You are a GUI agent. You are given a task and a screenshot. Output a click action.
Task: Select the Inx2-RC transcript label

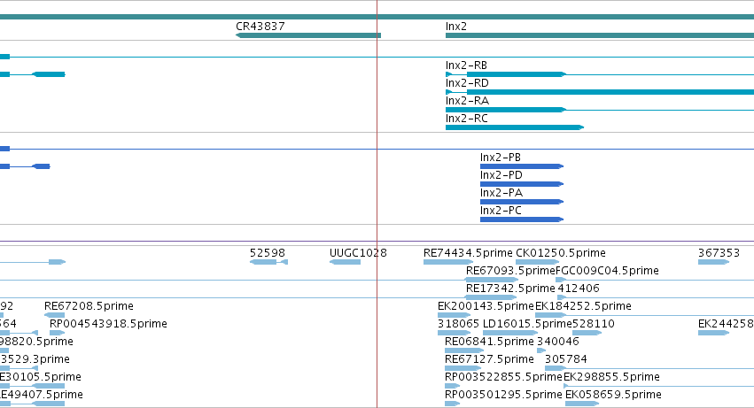tap(466, 119)
